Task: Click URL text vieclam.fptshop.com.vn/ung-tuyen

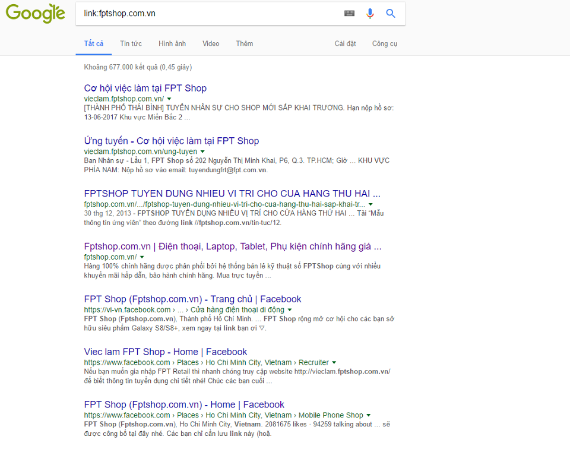Action: [x=140, y=151]
